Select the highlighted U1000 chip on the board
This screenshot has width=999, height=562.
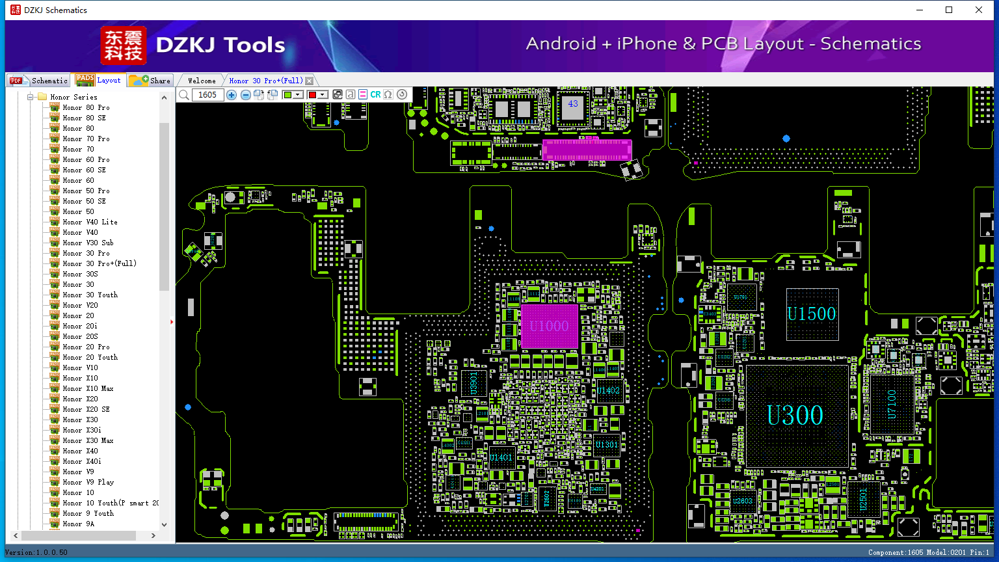[x=550, y=327]
